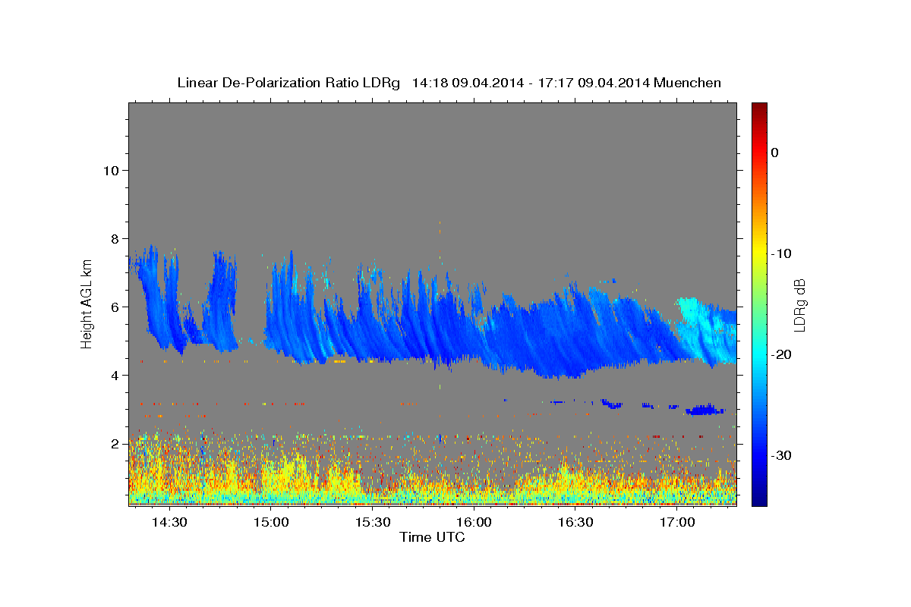Click the 14:30 time tick label
This screenshot has height=607, width=911.
(169, 523)
